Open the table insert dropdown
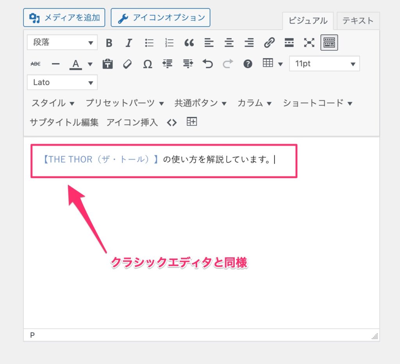This screenshot has height=364, width=400. point(273,63)
